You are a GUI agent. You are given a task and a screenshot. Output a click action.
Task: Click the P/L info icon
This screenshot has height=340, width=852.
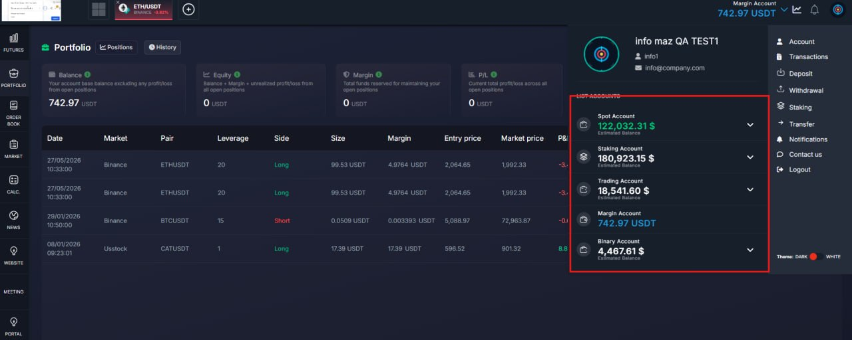coord(494,75)
